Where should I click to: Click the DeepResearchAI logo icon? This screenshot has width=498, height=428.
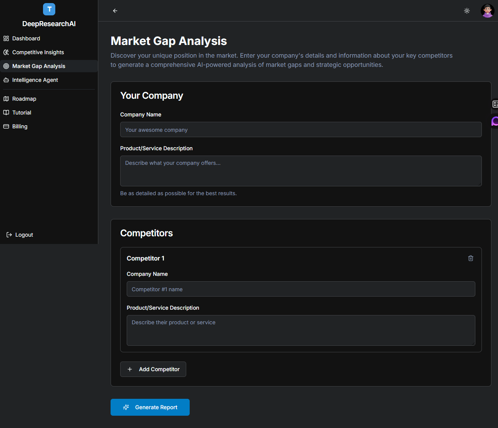pyautogui.click(x=49, y=9)
